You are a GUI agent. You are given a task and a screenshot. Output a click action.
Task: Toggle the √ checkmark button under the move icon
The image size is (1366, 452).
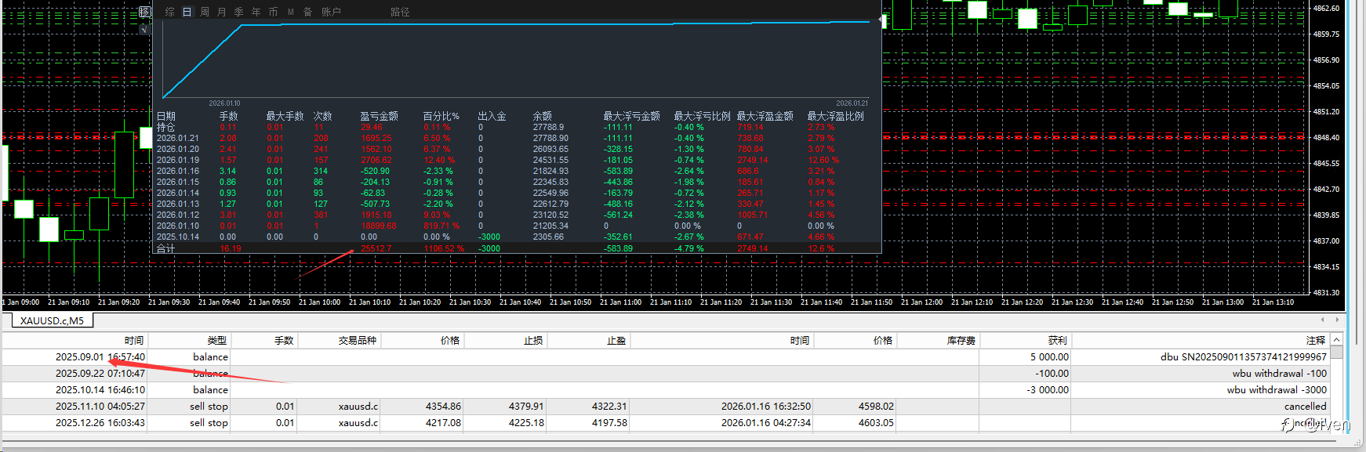[144, 29]
